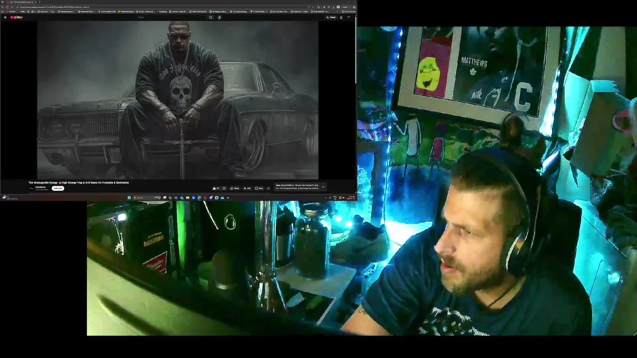
Task: Open a new browser tab with plus
Action: [40, 2]
